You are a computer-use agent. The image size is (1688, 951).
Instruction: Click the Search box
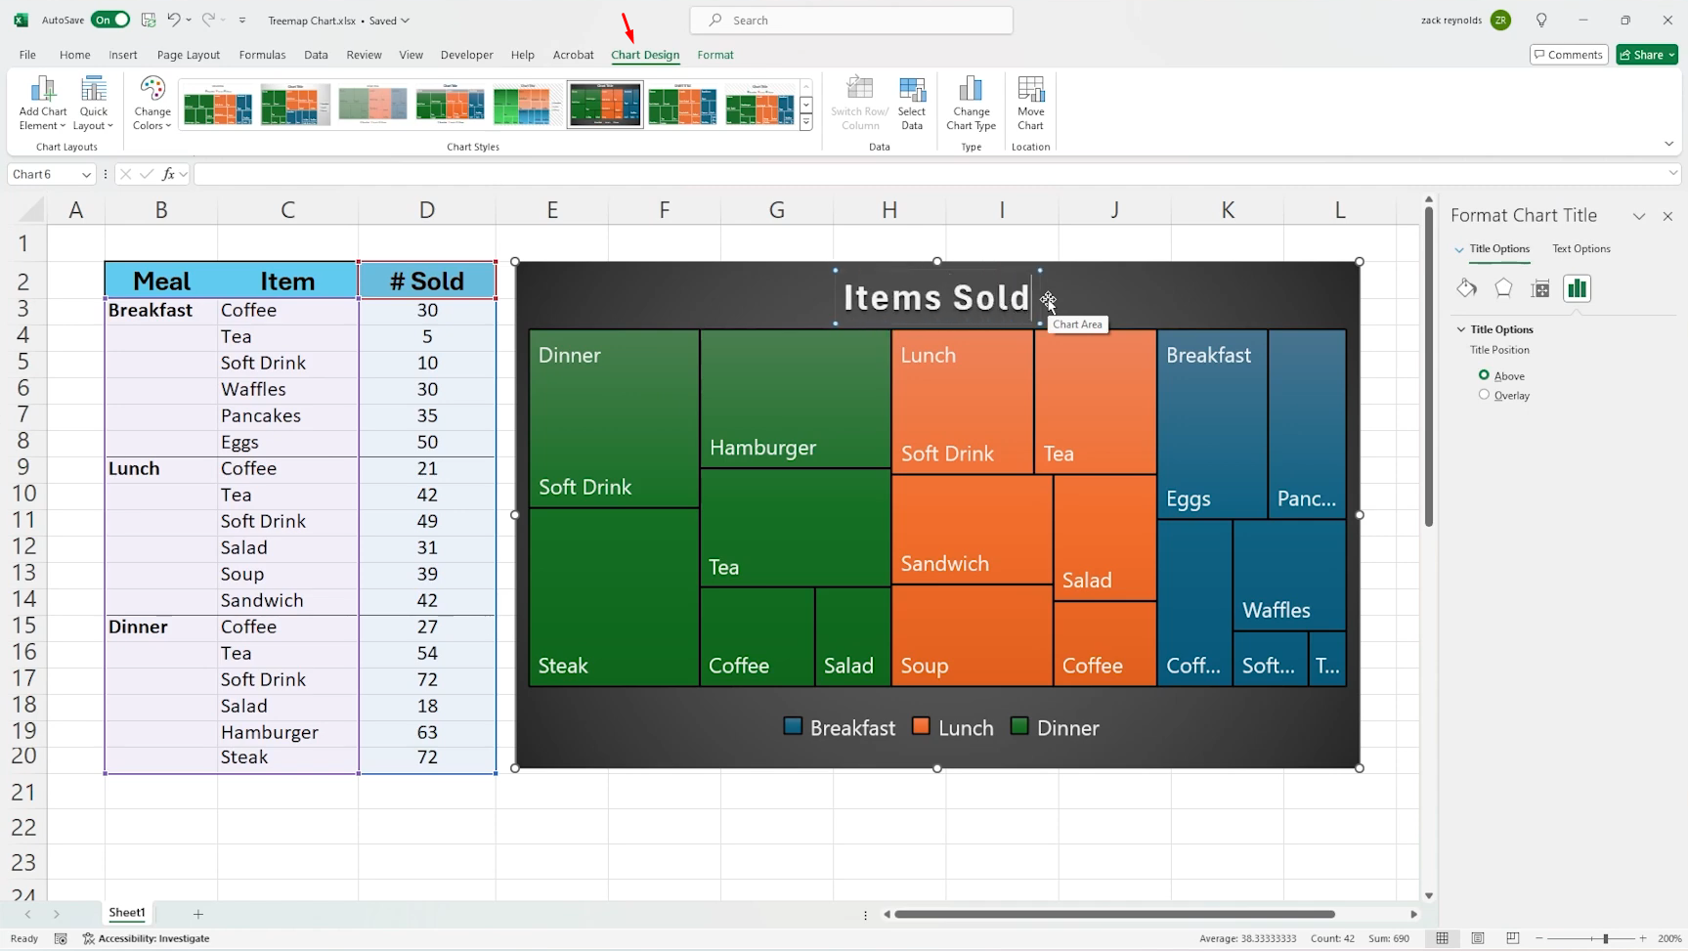[851, 20]
